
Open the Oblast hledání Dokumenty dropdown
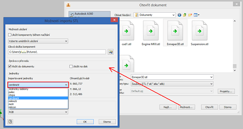tap(155, 15)
